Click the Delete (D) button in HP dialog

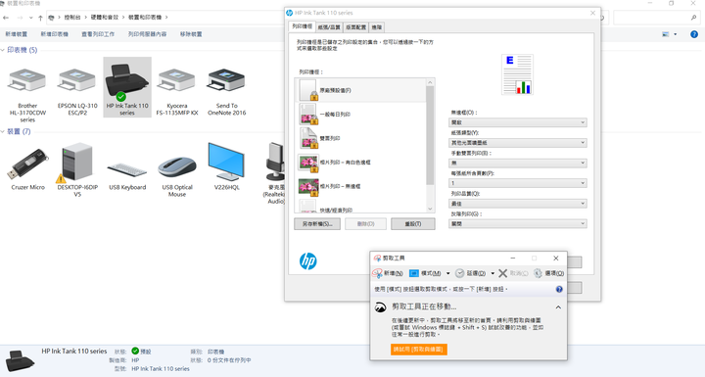(x=365, y=224)
